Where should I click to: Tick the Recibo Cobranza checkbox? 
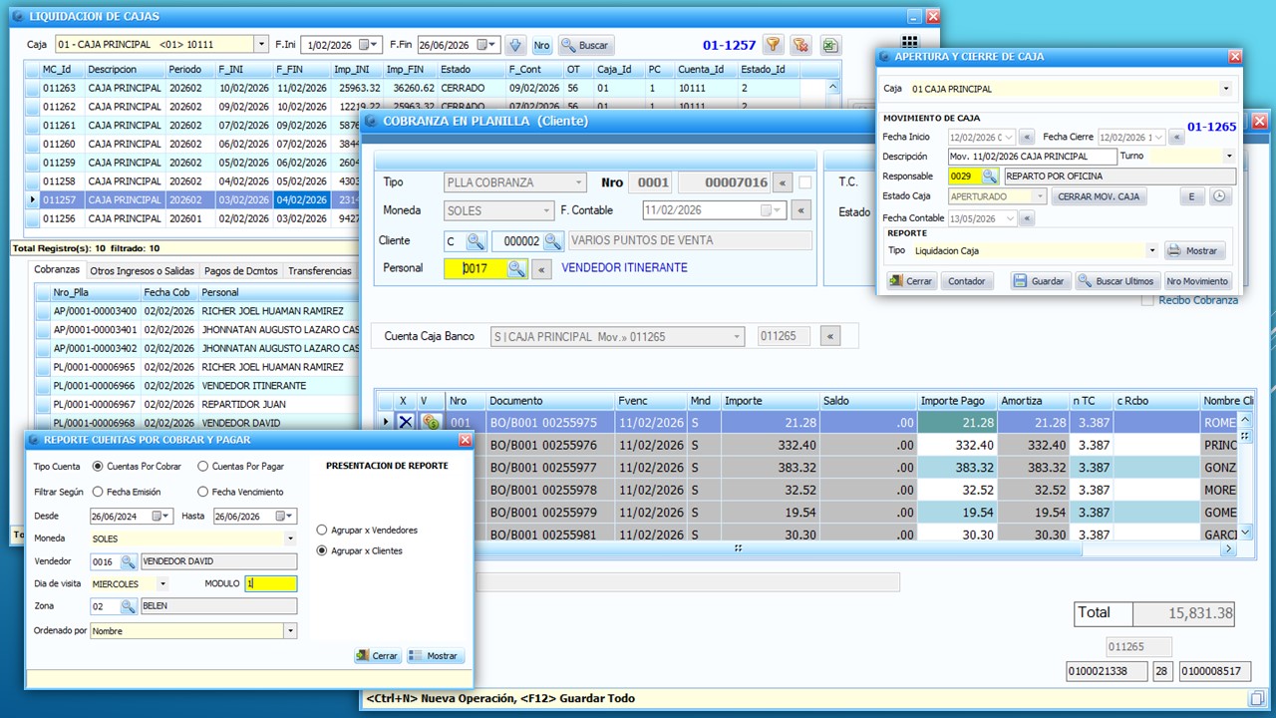pyautogui.click(x=1147, y=300)
